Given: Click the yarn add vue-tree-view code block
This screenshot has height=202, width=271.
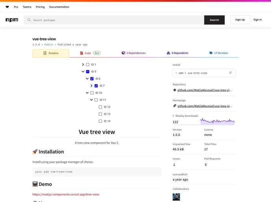Looking at the screenshot, I should coord(97,172).
